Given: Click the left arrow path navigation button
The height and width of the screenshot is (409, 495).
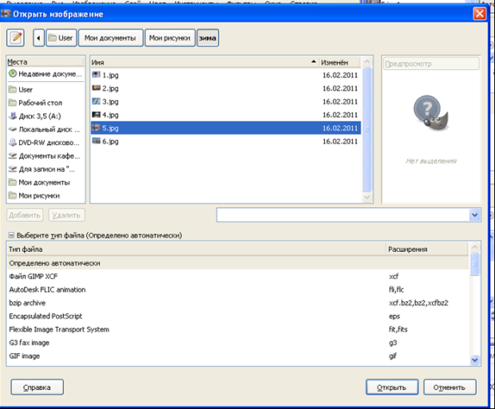Looking at the screenshot, I should tap(38, 37).
